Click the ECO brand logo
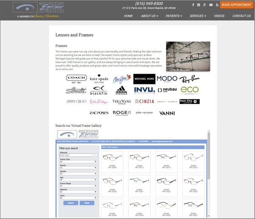The image size is (255, 219). click(190, 90)
